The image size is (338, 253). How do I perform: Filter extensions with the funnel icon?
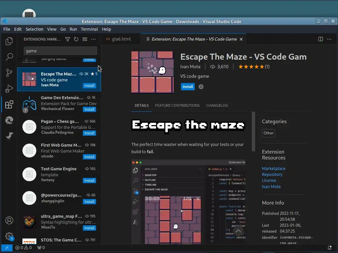click(x=67, y=39)
